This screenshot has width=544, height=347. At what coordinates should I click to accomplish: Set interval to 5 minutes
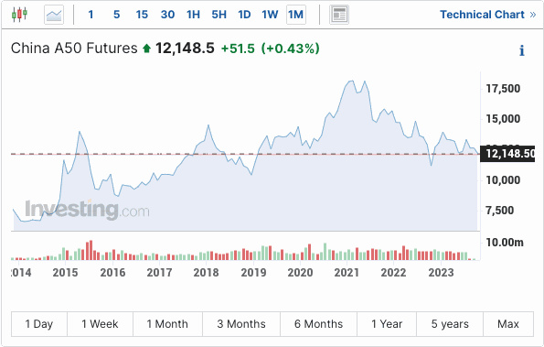116,15
